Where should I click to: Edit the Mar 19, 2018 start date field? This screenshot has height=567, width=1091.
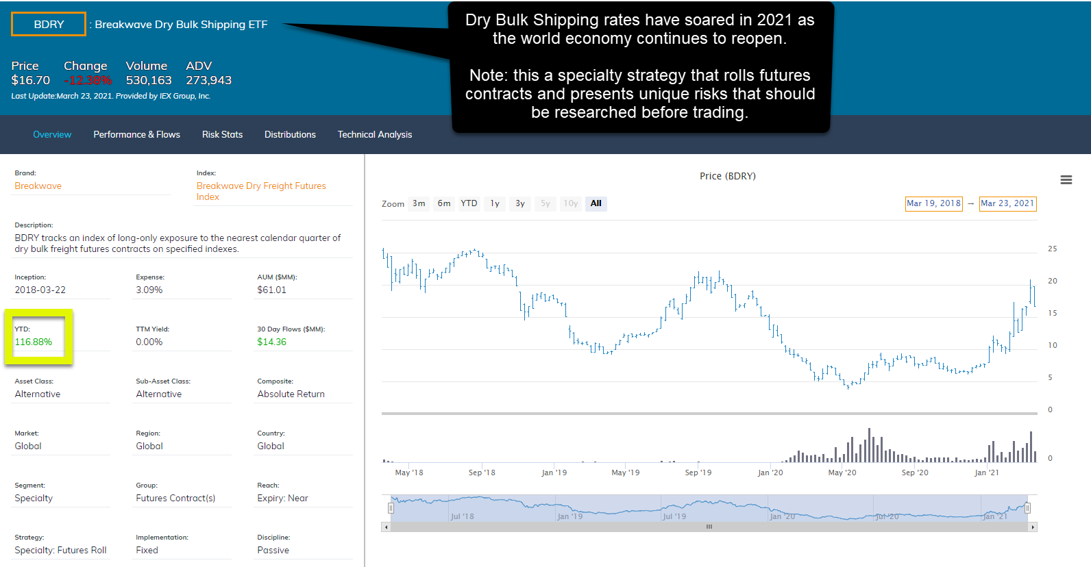point(934,203)
